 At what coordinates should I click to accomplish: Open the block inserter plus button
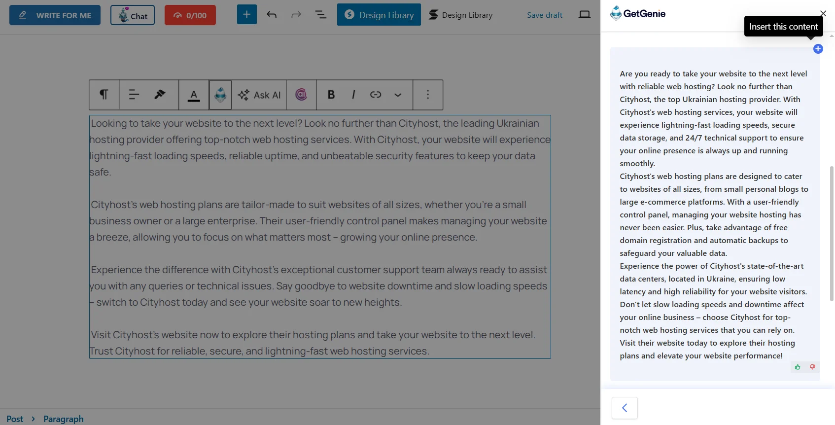(x=247, y=14)
